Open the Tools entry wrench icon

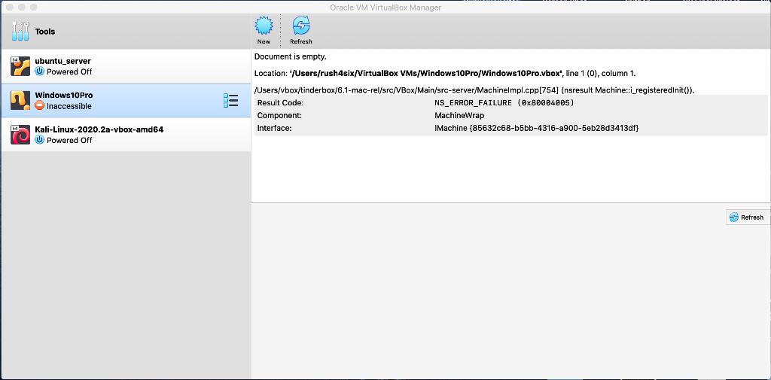tap(20, 32)
